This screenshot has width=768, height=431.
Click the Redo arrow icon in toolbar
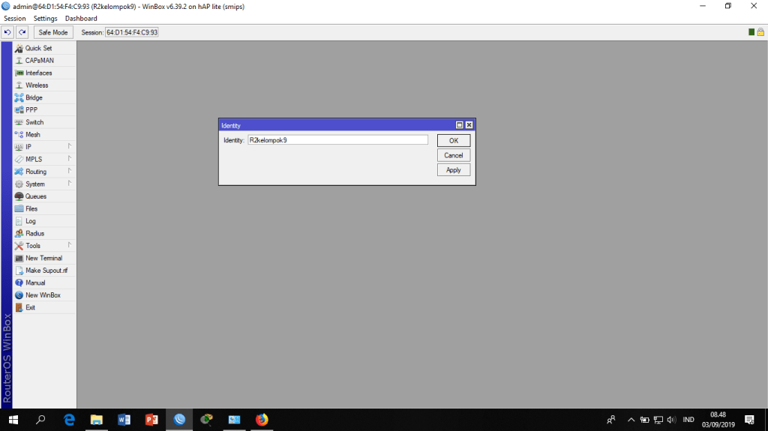pos(22,32)
